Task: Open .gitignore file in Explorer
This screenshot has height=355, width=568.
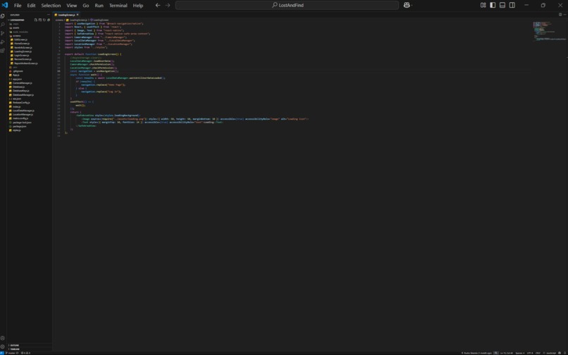Action: click(x=18, y=71)
